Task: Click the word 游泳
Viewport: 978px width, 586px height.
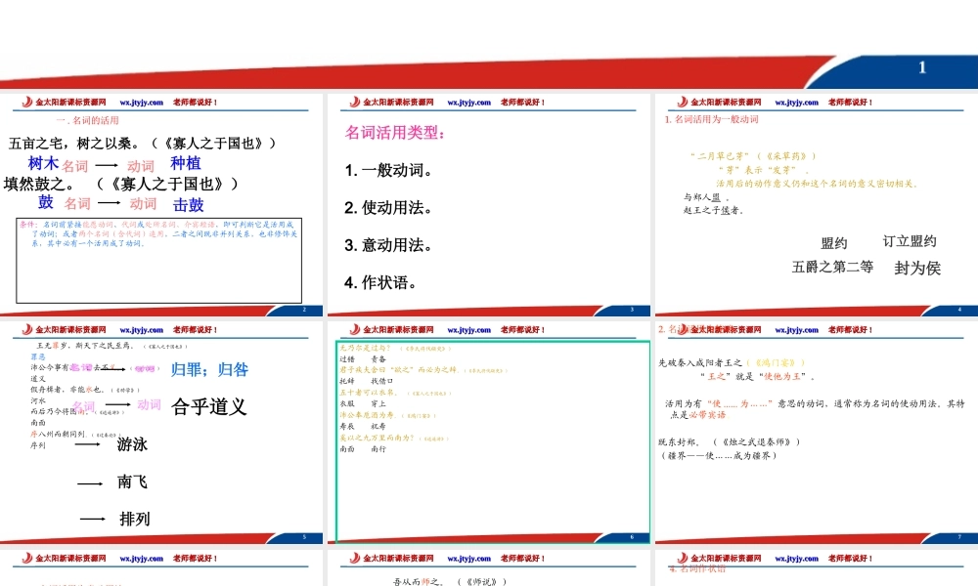Action: tap(132, 444)
